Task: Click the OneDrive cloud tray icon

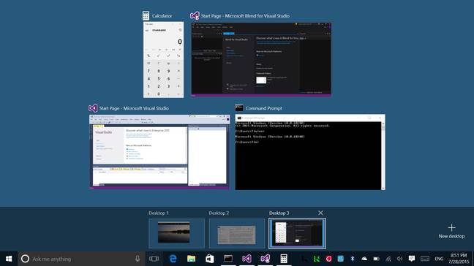Action: click(364, 259)
